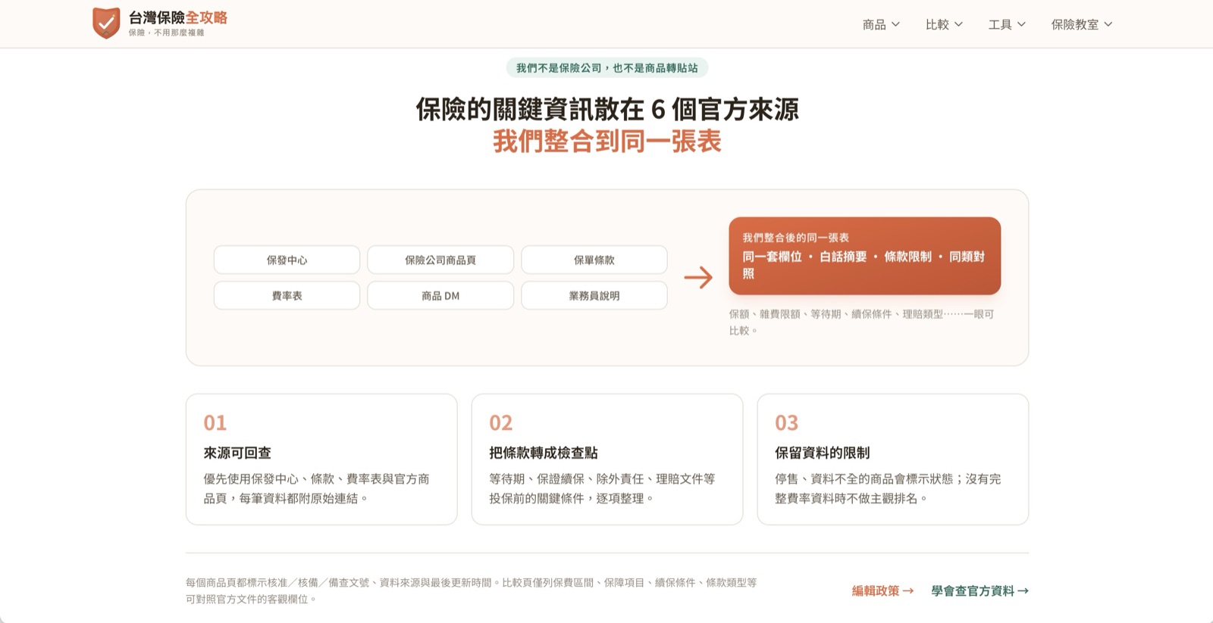Select the 業務員說明 source chip
The image size is (1213, 623).
click(x=594, y=295)
